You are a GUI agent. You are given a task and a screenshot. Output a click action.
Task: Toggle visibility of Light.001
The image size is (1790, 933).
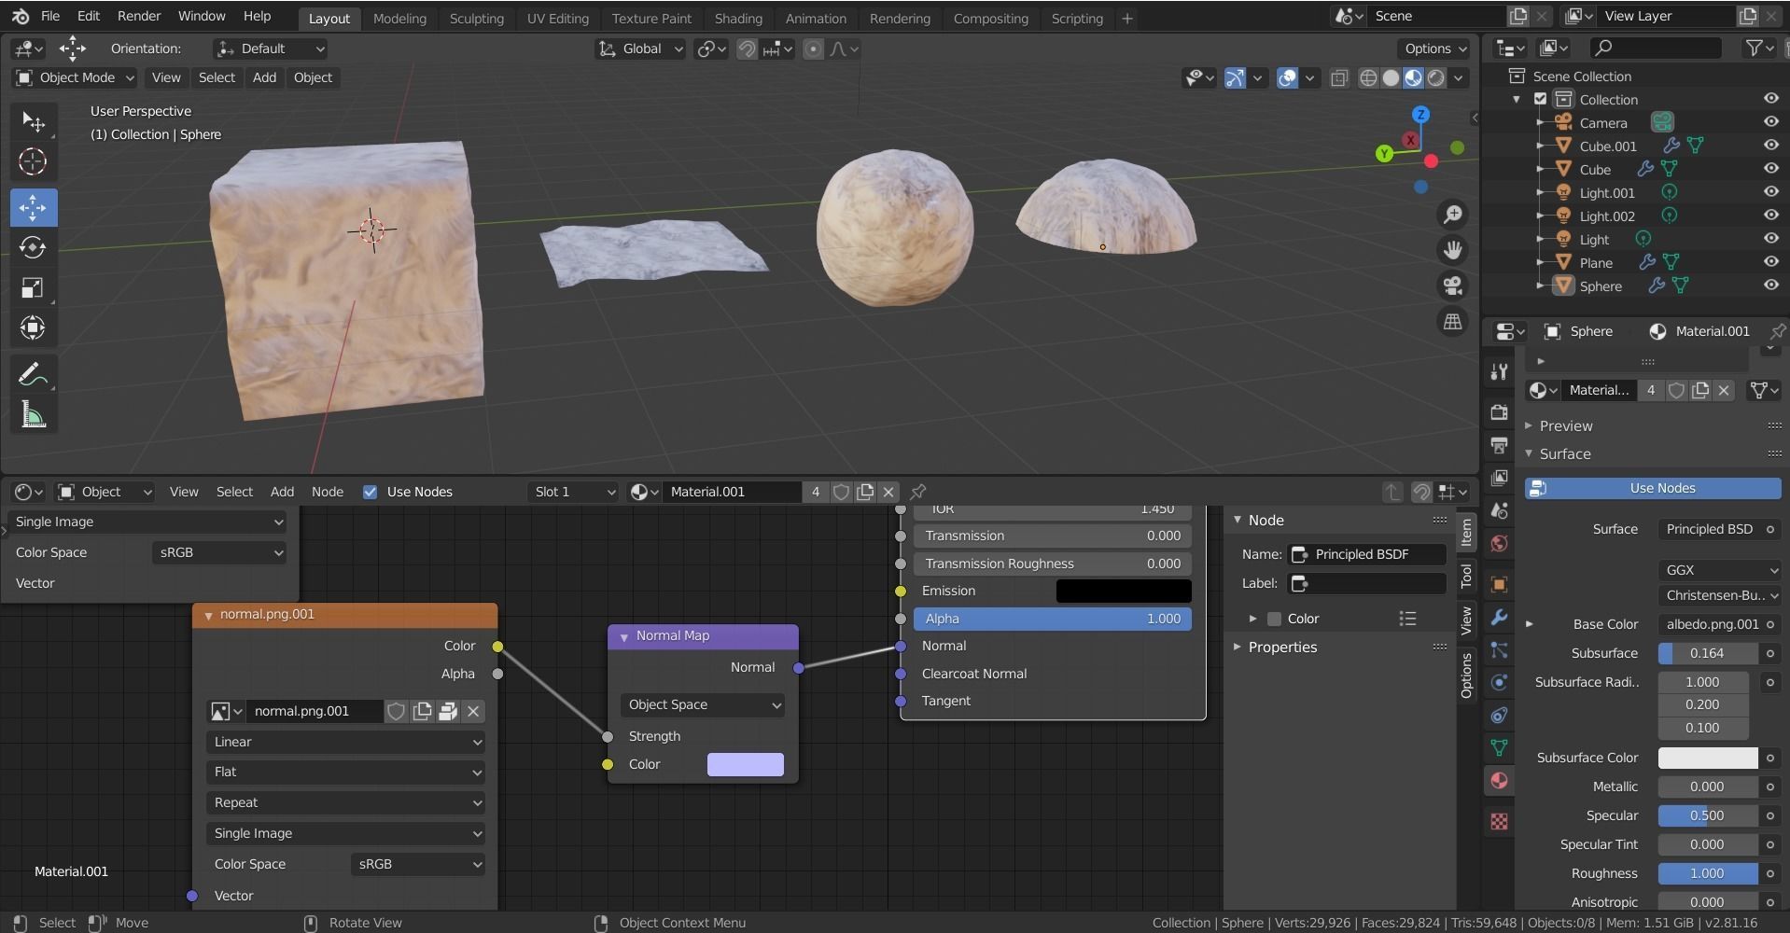pos(1770,192)
